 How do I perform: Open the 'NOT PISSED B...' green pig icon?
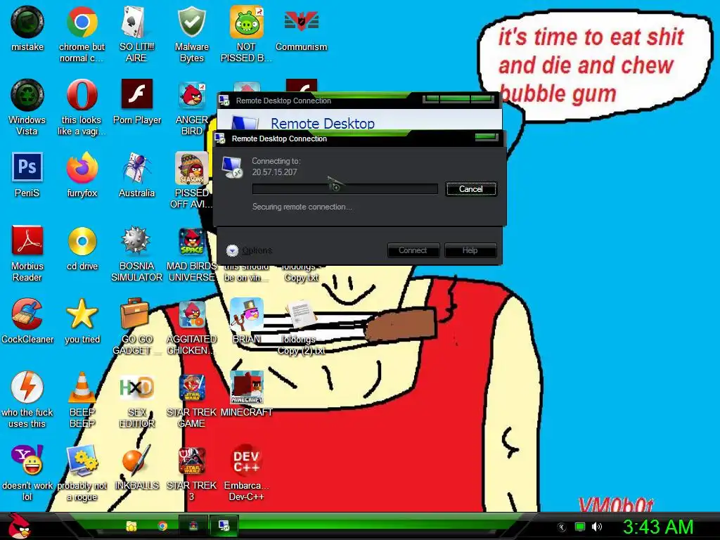(x=246, y=34)
